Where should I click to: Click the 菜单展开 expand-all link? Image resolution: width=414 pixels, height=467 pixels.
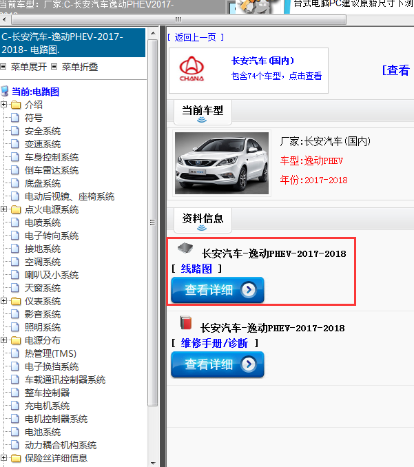coord(29,67)
